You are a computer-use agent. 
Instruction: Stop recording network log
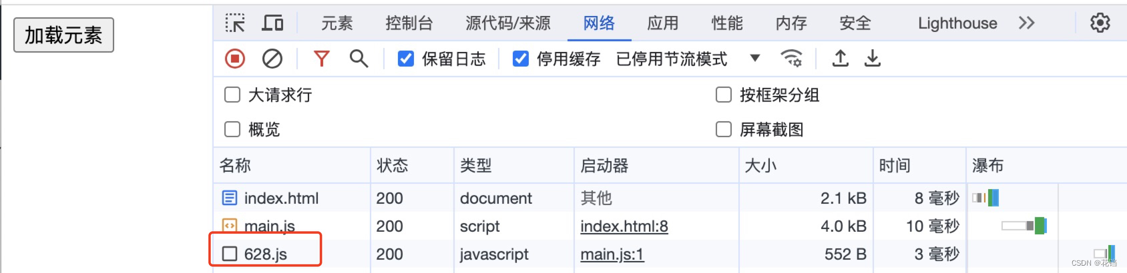click(x=235, y=59)
